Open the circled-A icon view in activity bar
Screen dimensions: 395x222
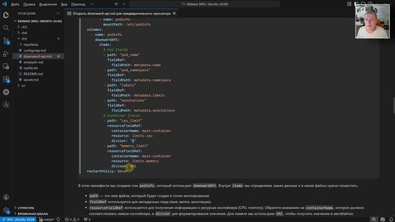6,105
